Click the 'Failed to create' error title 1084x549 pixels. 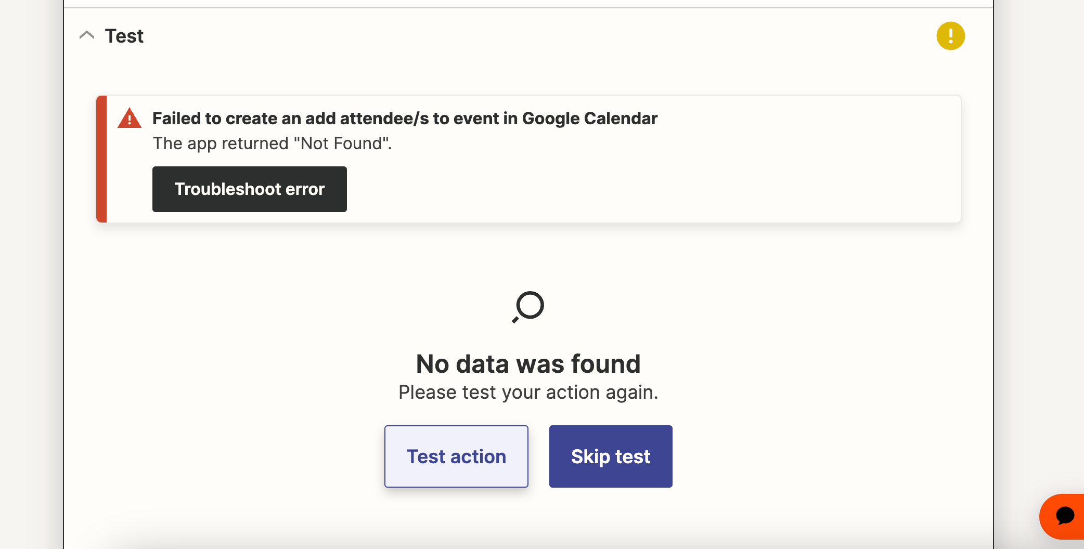pyautogui.click(x=405, y=119)
